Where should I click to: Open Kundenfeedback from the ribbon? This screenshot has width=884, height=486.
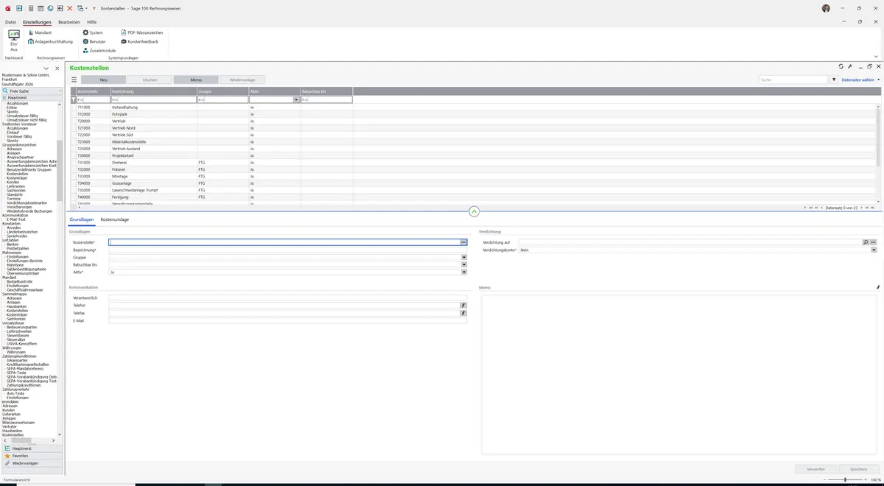click(x=139, y=41)
